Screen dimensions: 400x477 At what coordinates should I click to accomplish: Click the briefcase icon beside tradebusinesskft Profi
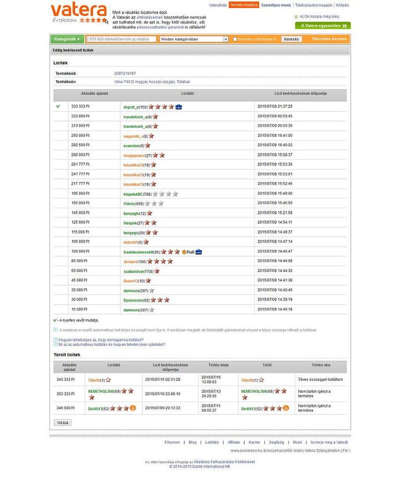point(198,251)
